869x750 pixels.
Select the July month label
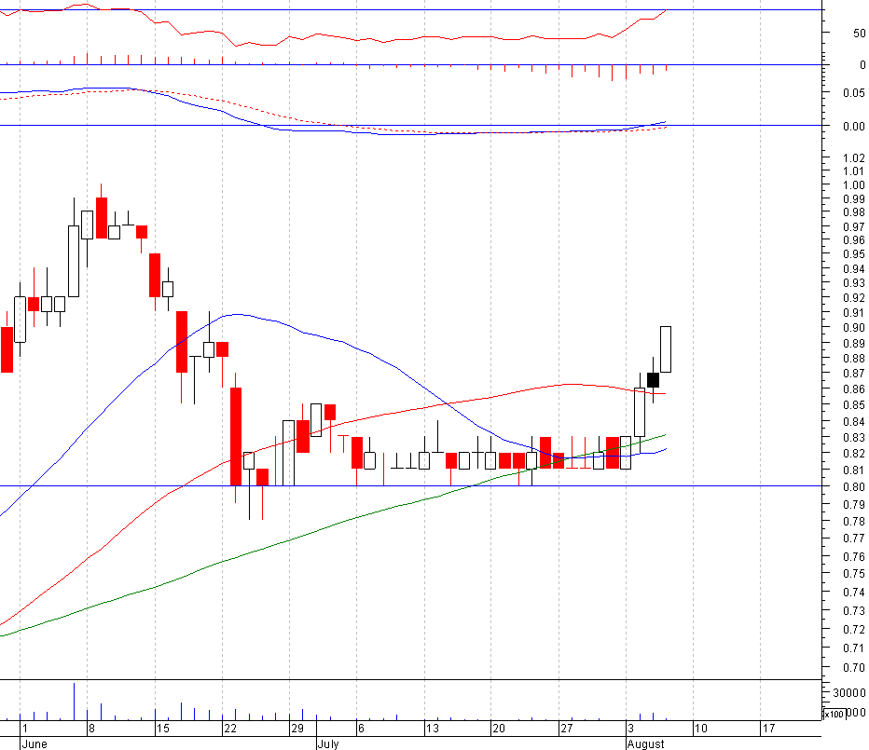[327, 743]
